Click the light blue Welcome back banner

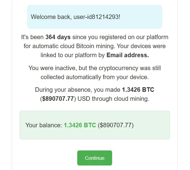pos(95,17)
